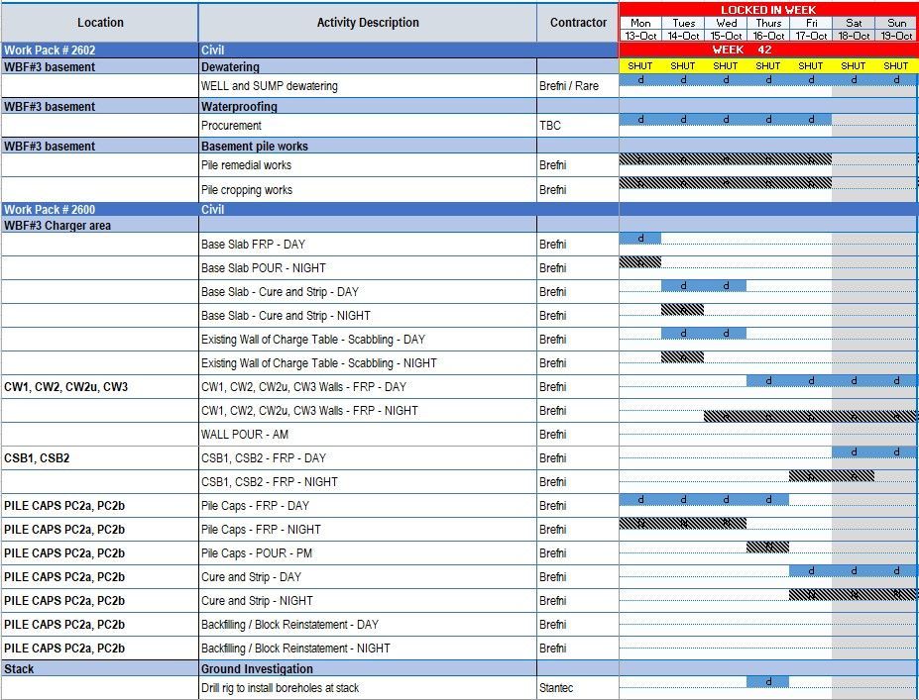Click the Cure and Strip - DAY activity
Screen dimensions: 919x700
pyautogui.click(x=368, y=577)
